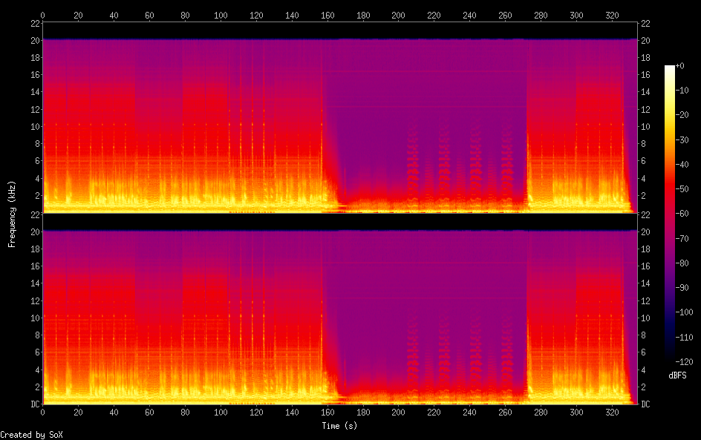Select the "-50" legend value
The height and width of the screenshot is (440, 701).
point(682,189)
